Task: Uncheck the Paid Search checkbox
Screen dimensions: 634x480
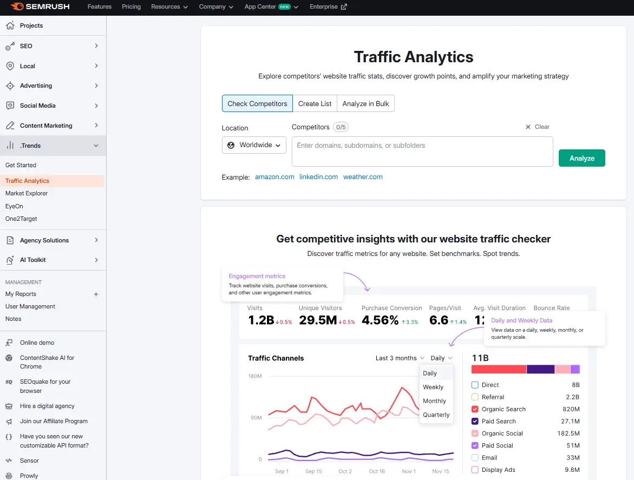Action: (x=475, y=422)
